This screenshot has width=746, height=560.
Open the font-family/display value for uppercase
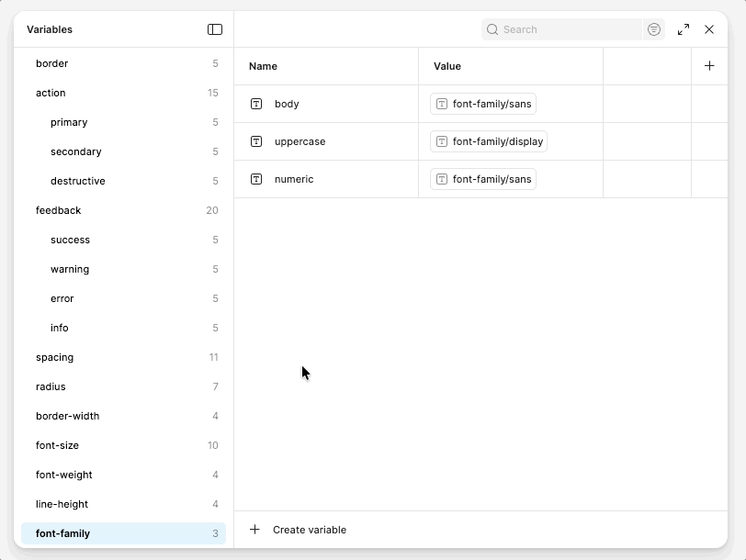click(x=492, y=141)
